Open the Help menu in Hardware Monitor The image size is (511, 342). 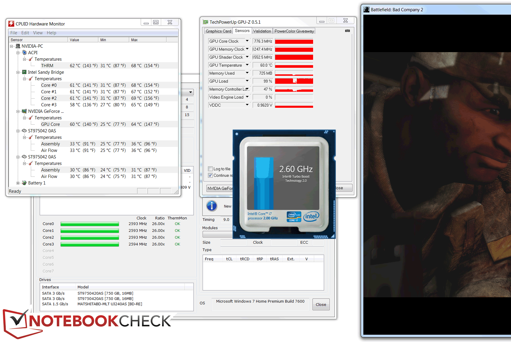[x=52, y=33]
